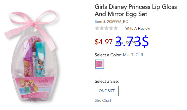
Task: Click the MULTI CLR color name text
Action: [133, 55]
